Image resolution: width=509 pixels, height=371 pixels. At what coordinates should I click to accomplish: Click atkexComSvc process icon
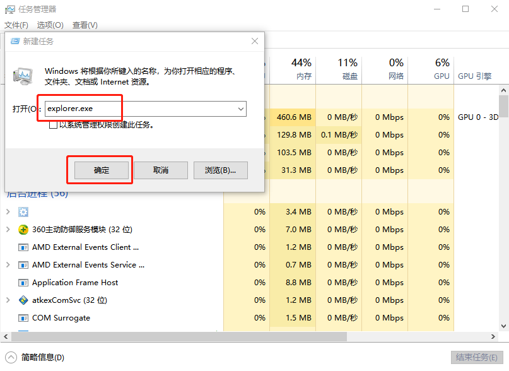pos(23,300)
